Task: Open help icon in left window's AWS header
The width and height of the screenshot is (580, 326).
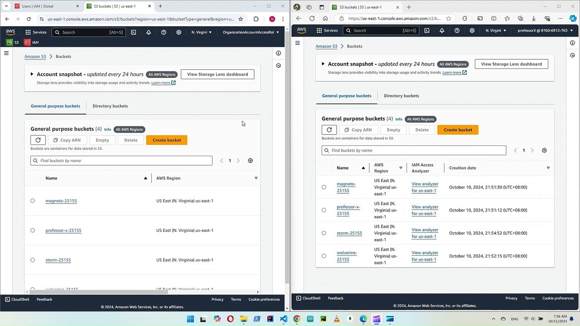Action: coord(164,33)
